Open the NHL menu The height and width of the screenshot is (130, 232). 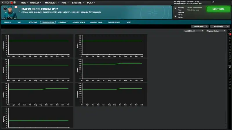click(x=65, y=3)
